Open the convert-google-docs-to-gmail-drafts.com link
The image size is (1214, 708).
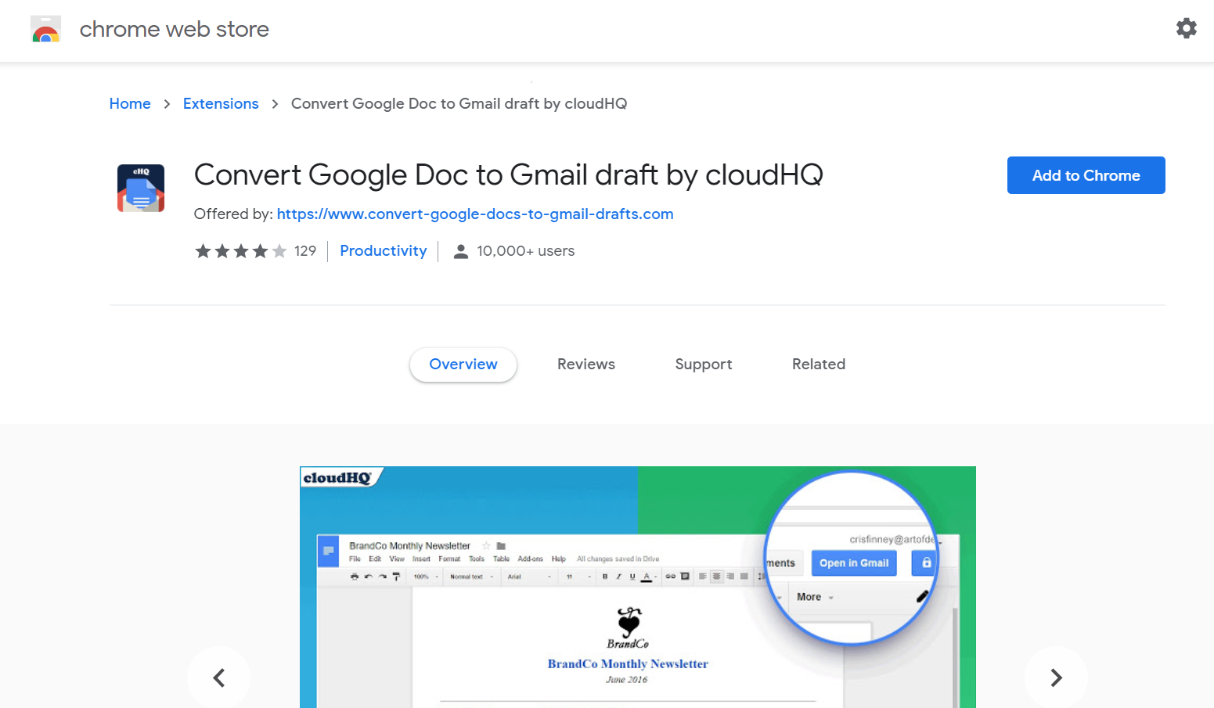tap(475, 214)
